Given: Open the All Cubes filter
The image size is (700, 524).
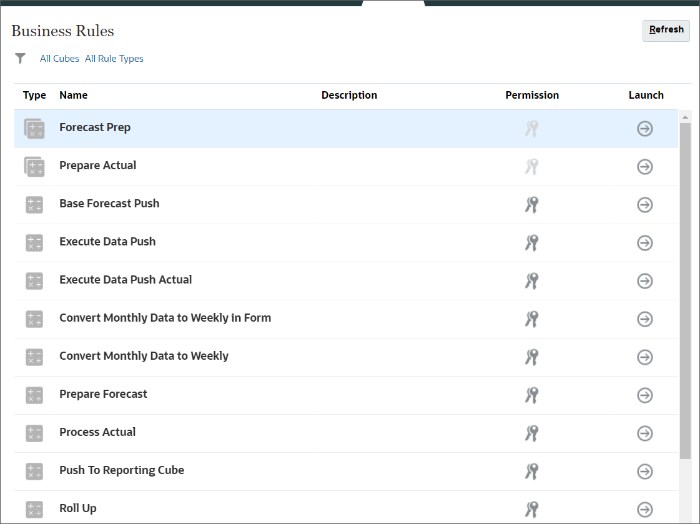Looking at the screenshot, I should tap(59, 58).
